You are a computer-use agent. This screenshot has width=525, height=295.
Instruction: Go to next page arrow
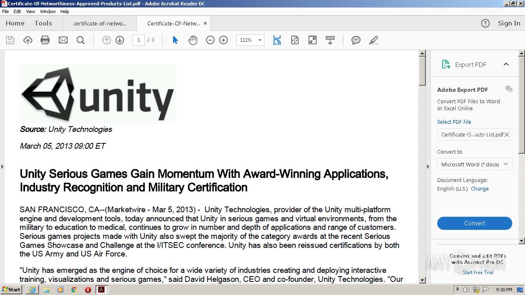tap(120, 40)
